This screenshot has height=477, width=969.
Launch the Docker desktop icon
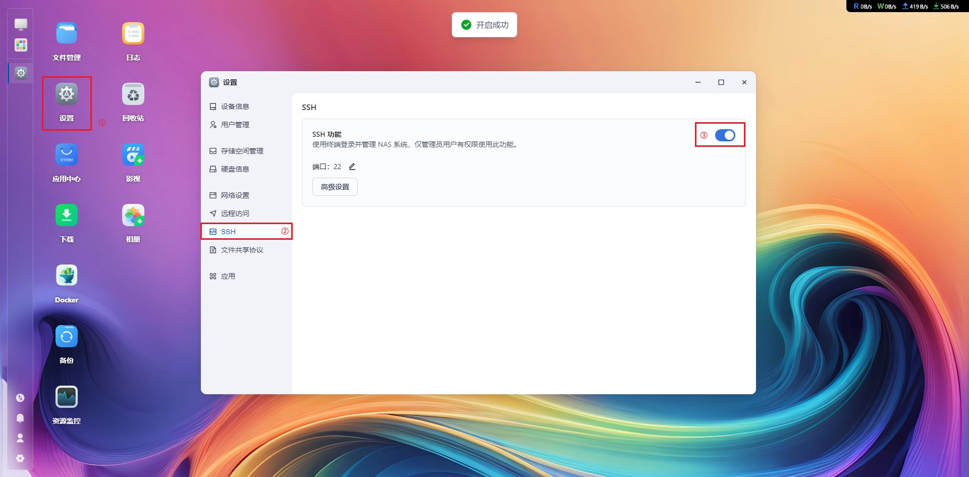click(x=67, y=276)
